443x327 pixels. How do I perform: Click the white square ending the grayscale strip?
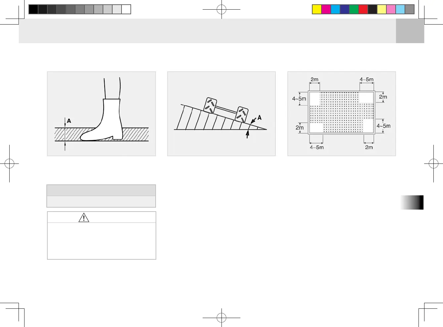[x=126, y=9]
